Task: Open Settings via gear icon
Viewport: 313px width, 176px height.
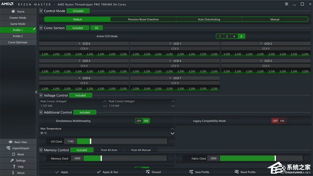Action: [12, 160]
